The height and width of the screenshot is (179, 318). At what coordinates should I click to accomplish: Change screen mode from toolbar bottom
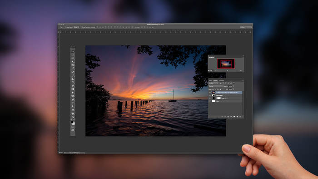(x=73, y=130)
